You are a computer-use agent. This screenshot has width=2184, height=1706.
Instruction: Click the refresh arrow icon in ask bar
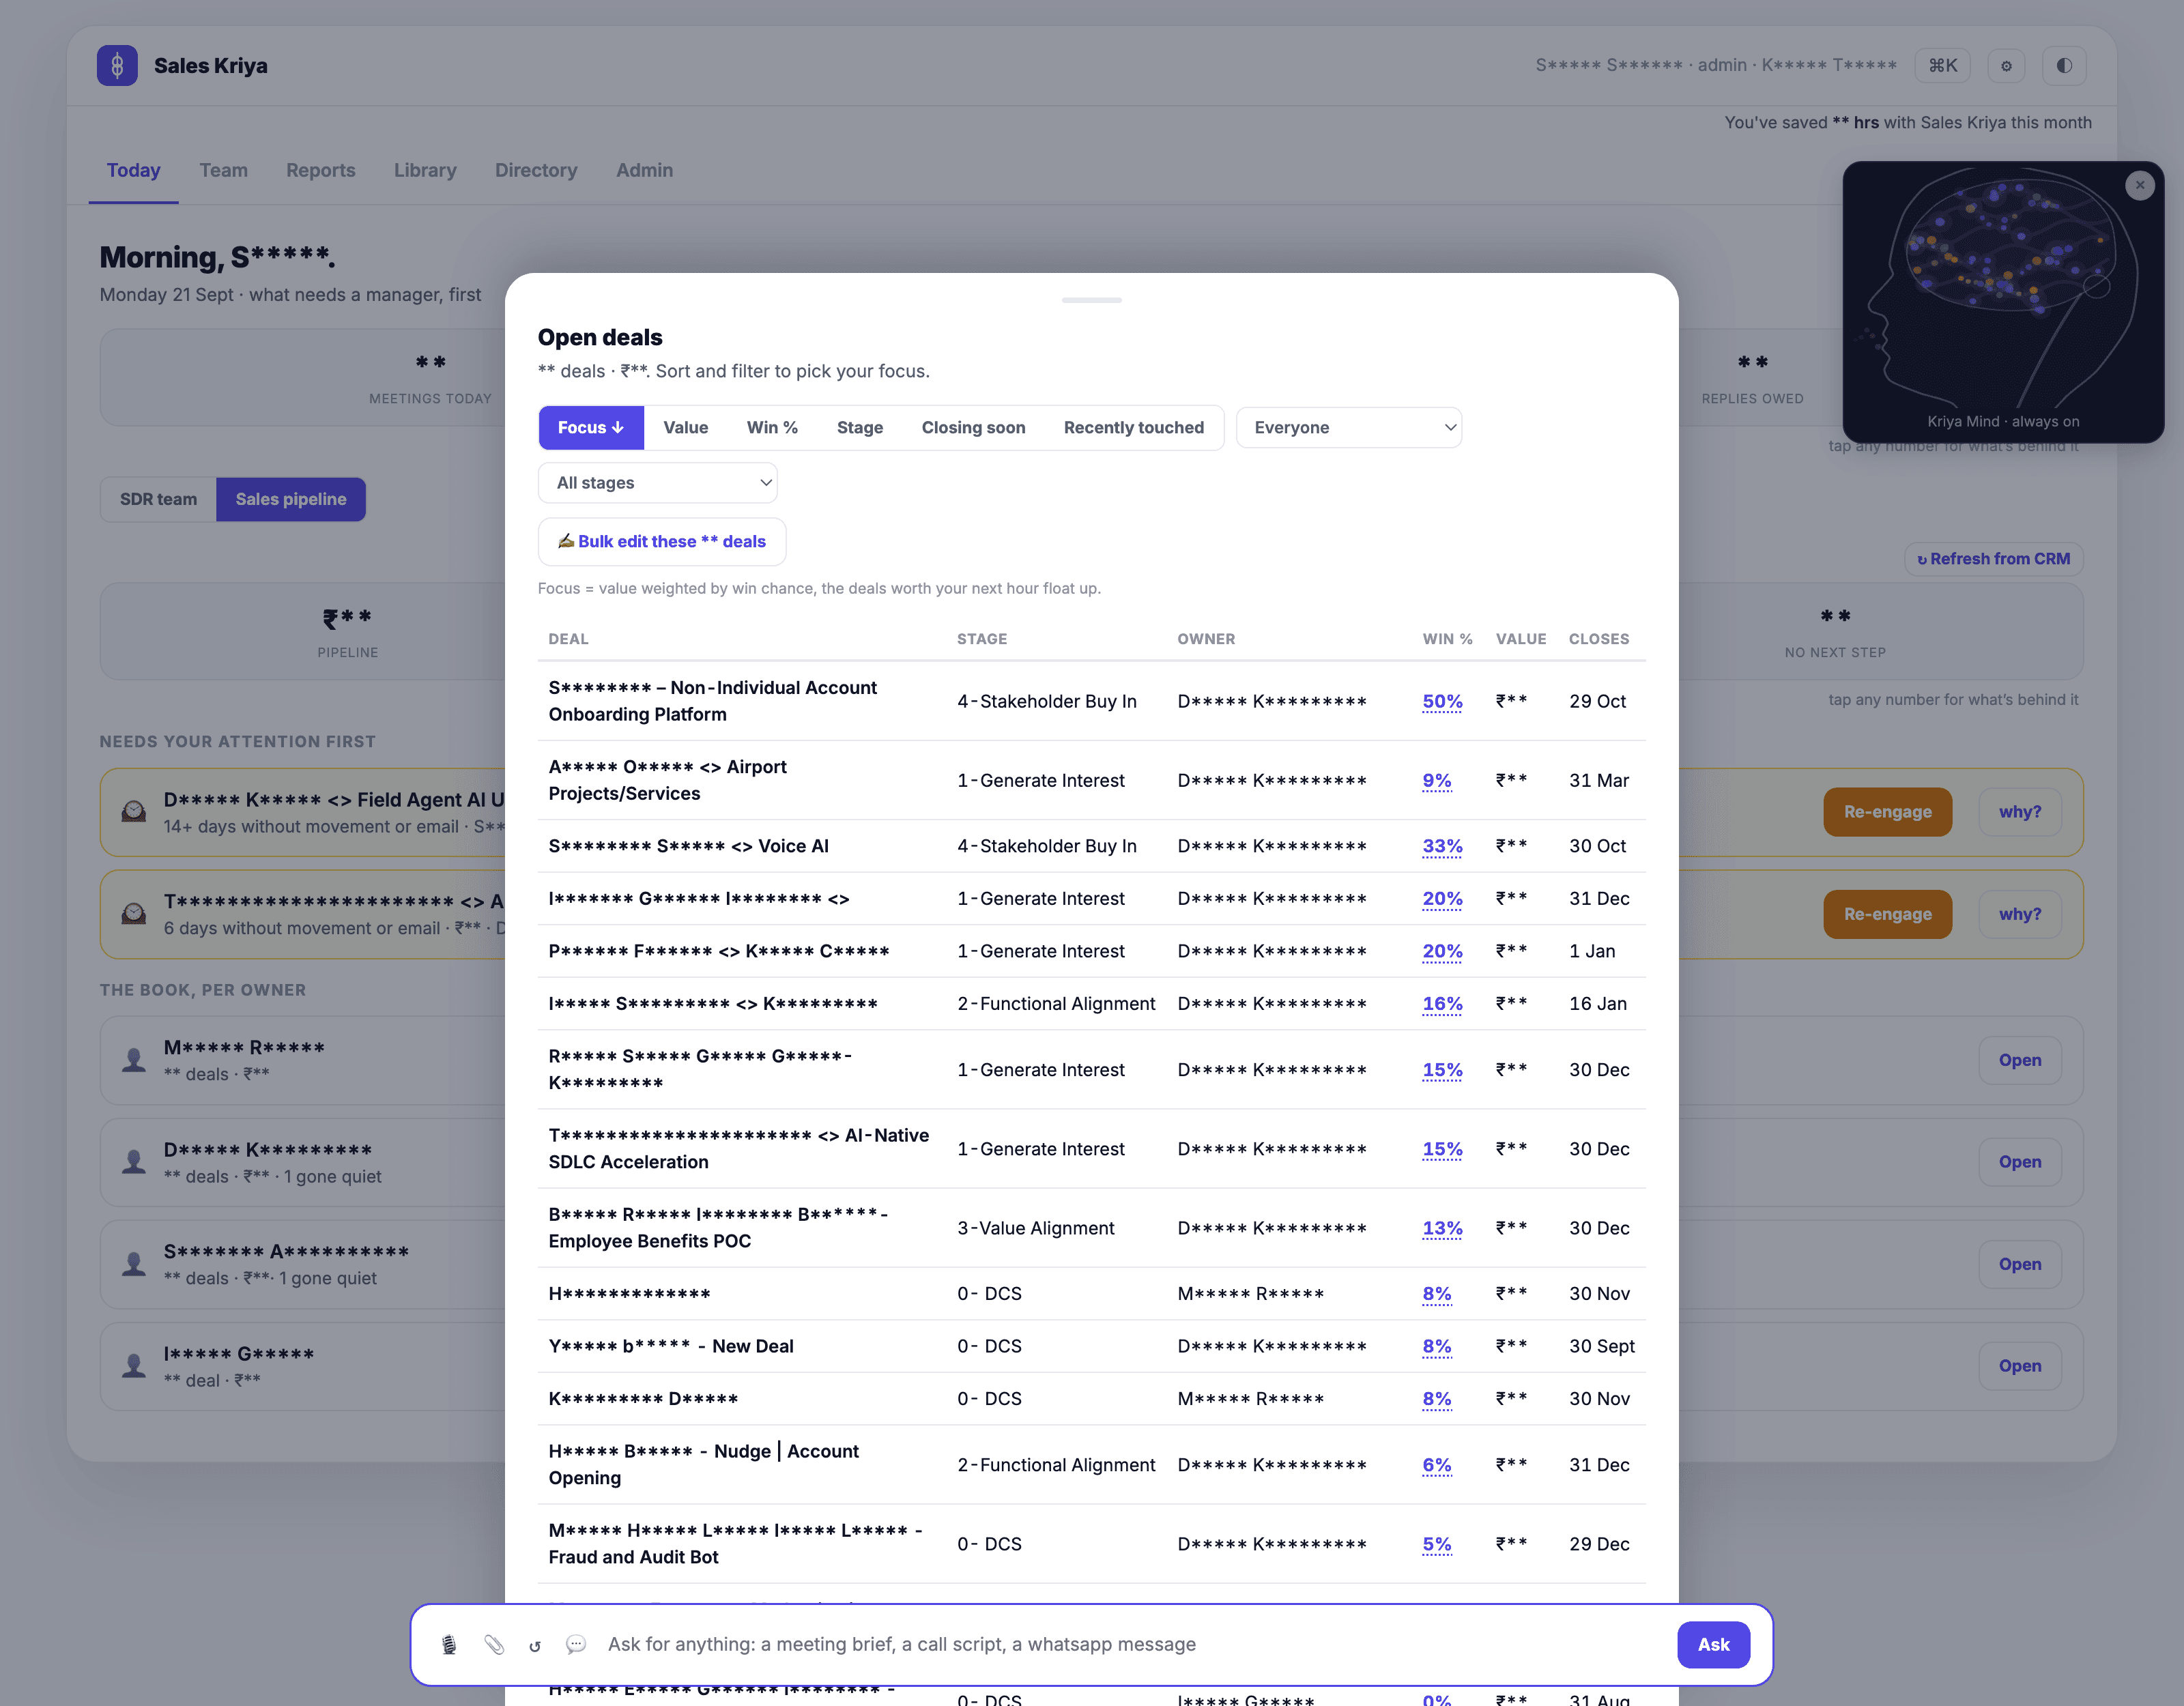pos(535,1646)
